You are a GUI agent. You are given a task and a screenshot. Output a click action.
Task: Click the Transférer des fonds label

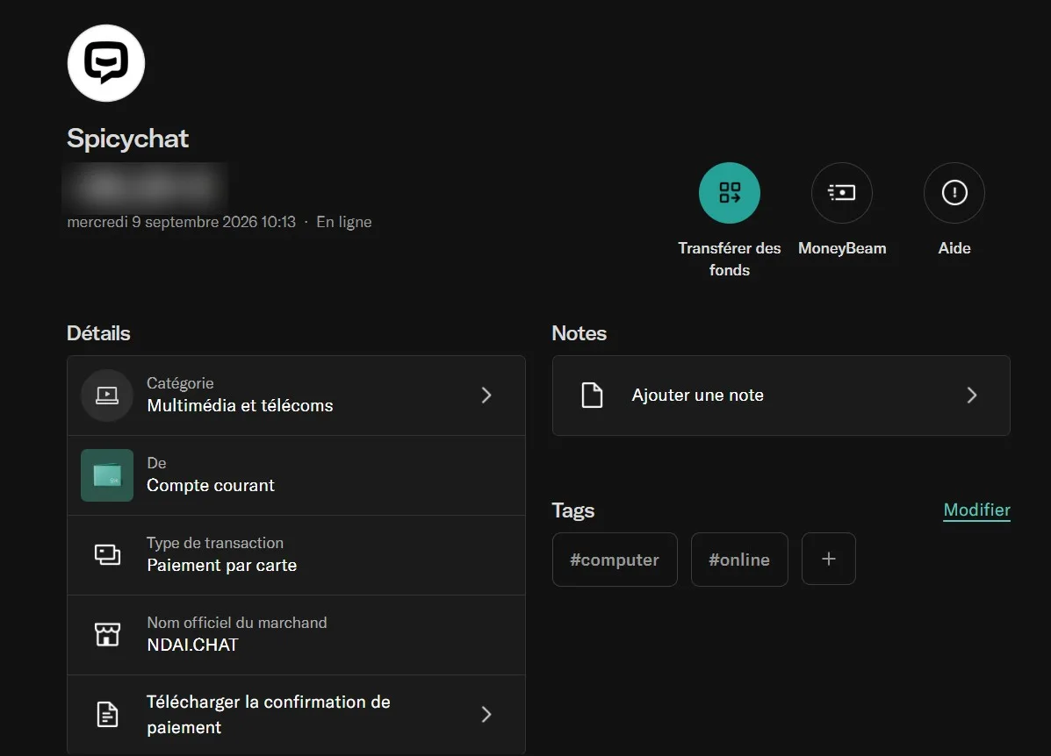point(730,259)
